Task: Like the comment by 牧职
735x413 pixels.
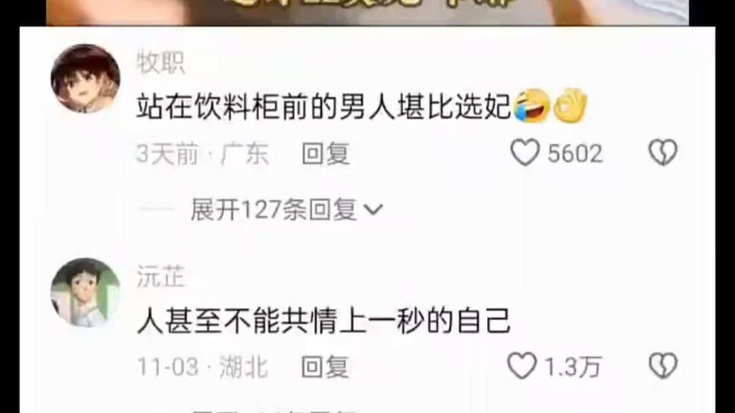Action: 524,153
